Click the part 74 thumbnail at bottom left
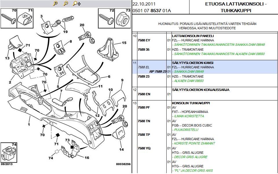This screenshot has width=278, height=174. point(9,151)
